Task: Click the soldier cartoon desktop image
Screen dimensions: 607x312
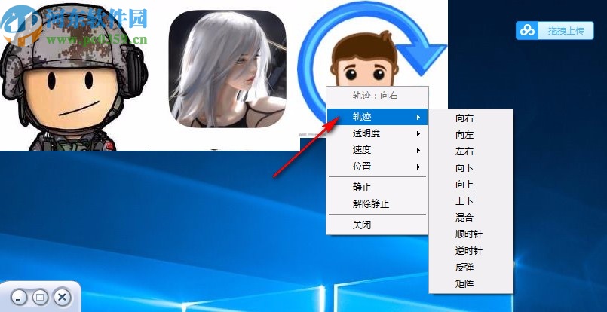Action: (x=73, y=78)
